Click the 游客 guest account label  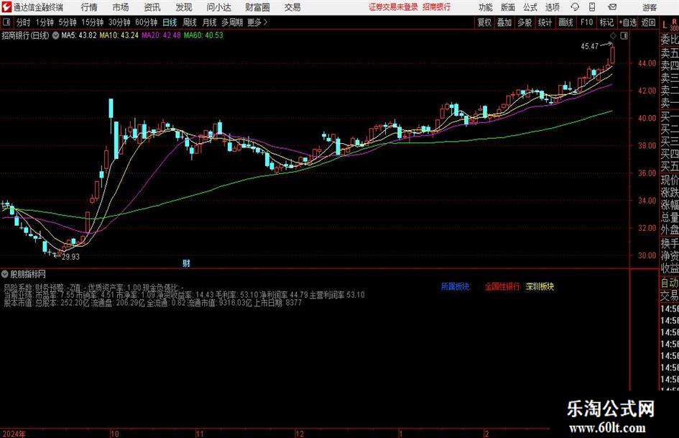pos(649,7)
